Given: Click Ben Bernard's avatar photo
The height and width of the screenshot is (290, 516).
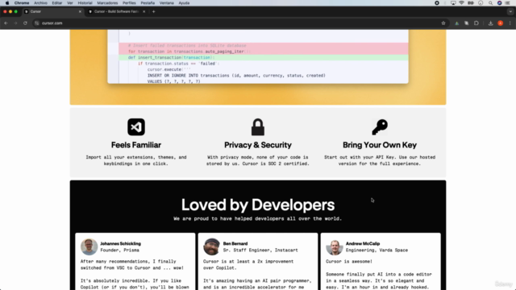Looking at the screenshot, I should coord(211,246).
